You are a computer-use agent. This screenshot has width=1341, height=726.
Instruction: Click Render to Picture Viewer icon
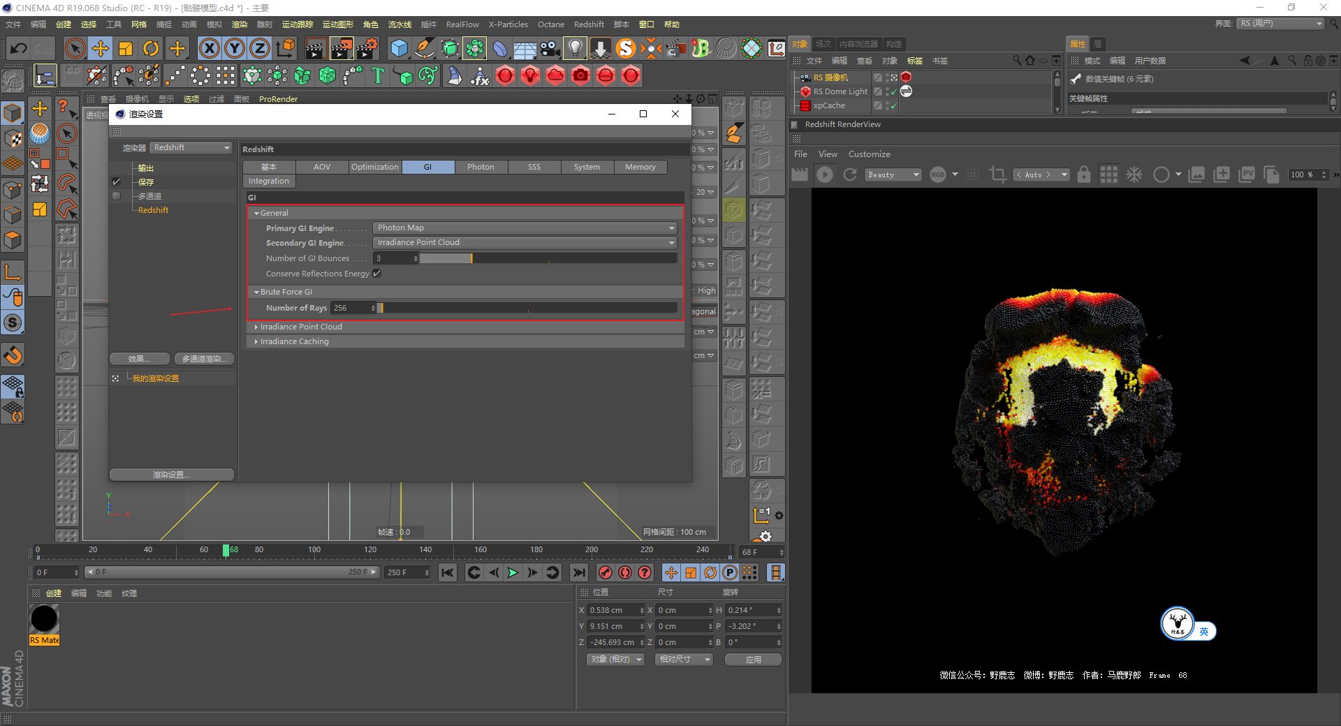pyautogui.click(x=342, y=48)
